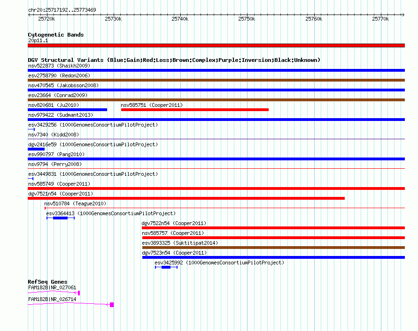Click the 25720k ruler tick label
This screenshot has height=331, width=418.
tap(46, 19)
